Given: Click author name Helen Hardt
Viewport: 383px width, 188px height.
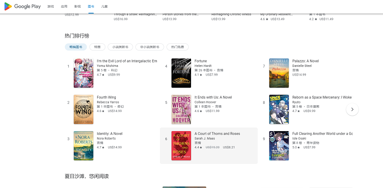Looking at the screenshot, I should pos(203,66).
